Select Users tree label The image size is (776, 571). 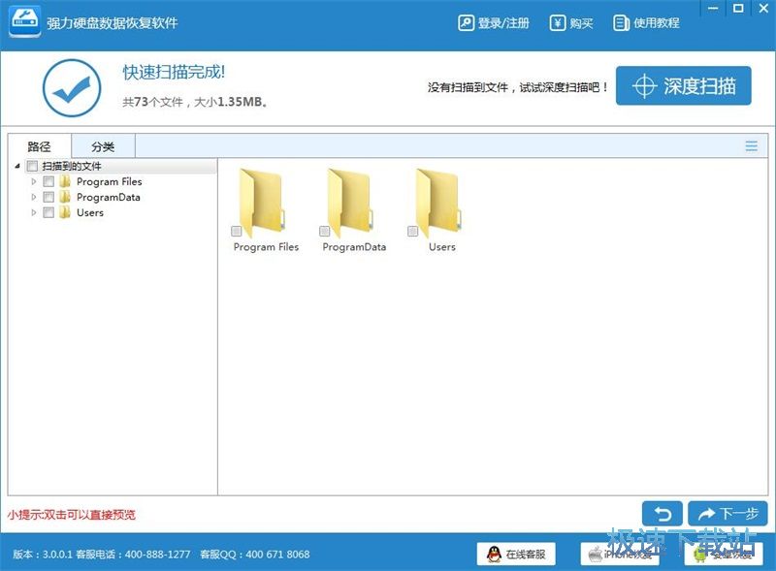[90, 212]
